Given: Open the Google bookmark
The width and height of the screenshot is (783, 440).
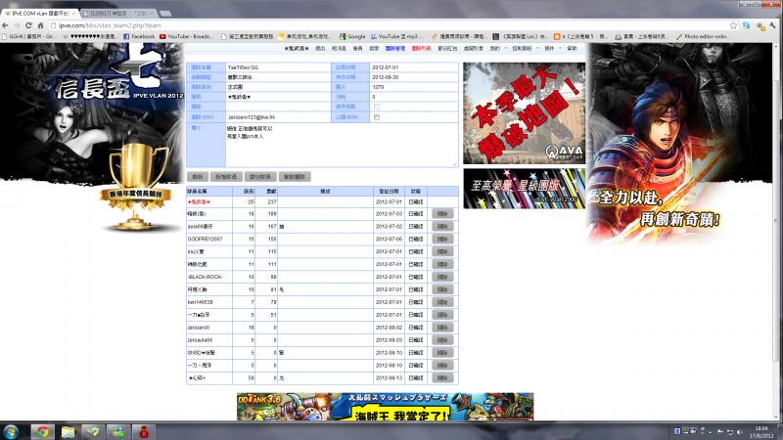Looking at the screenshot, I should pos(352,36).
